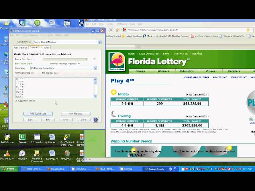Open Retailers tab on Florida Lottery site

[234, 71]
